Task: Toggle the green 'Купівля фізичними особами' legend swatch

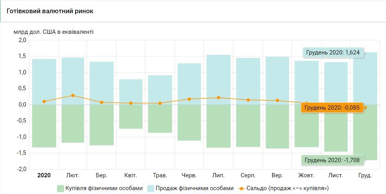Action: pyautogui.click(x=60, y=189)
